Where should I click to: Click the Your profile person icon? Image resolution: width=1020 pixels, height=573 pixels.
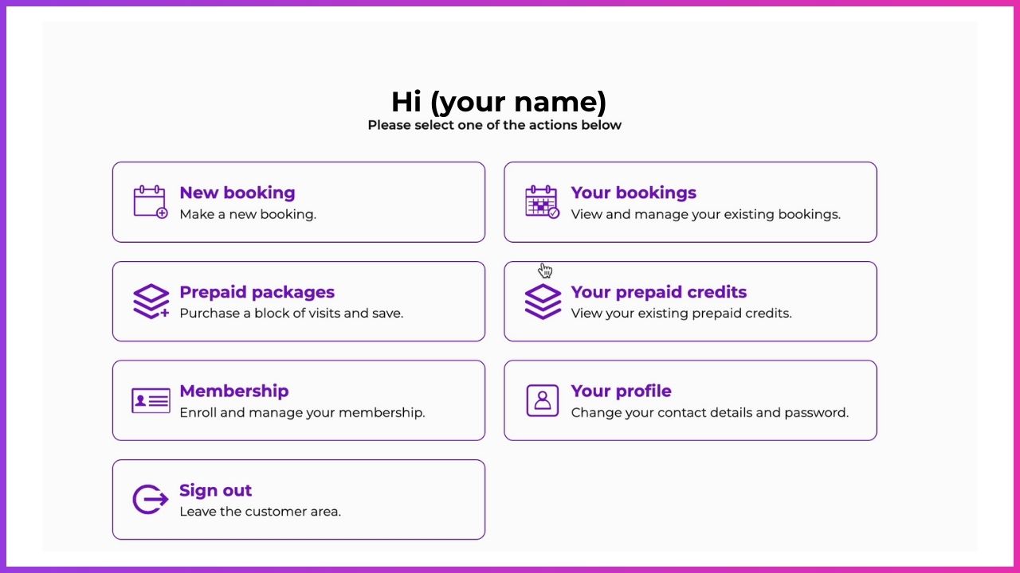click(x=543, y=400)
